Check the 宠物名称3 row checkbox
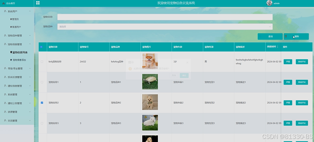 [x=42, y=123]
